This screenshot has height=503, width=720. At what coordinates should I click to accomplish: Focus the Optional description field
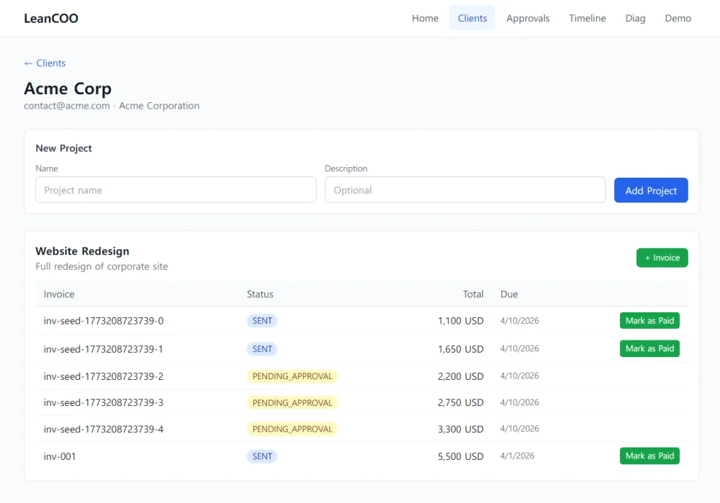[465, 190]
